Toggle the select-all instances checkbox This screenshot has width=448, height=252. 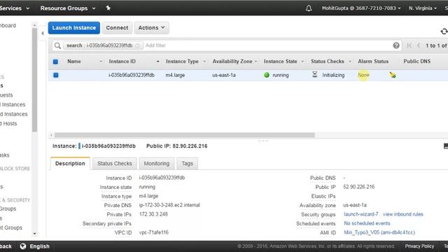click(55, 62)
